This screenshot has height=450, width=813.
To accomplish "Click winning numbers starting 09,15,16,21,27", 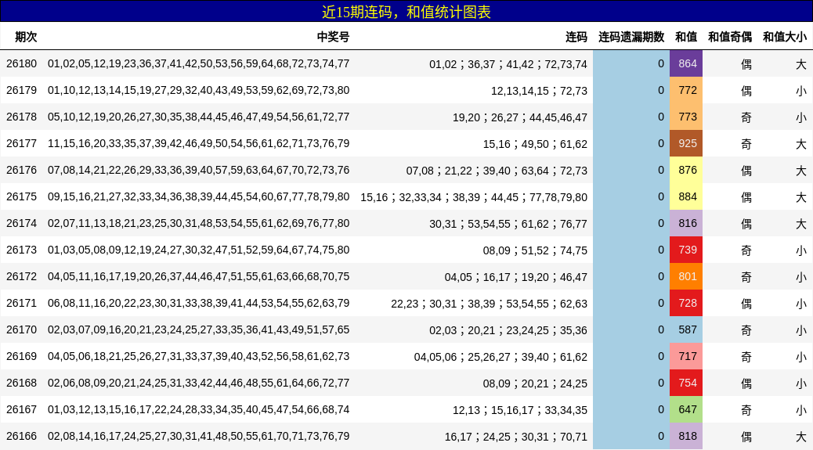I will click(199, 196).
